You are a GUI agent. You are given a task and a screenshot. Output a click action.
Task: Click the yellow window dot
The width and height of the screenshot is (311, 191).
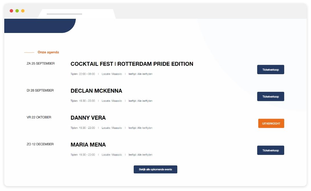click(x=23, y=11)
